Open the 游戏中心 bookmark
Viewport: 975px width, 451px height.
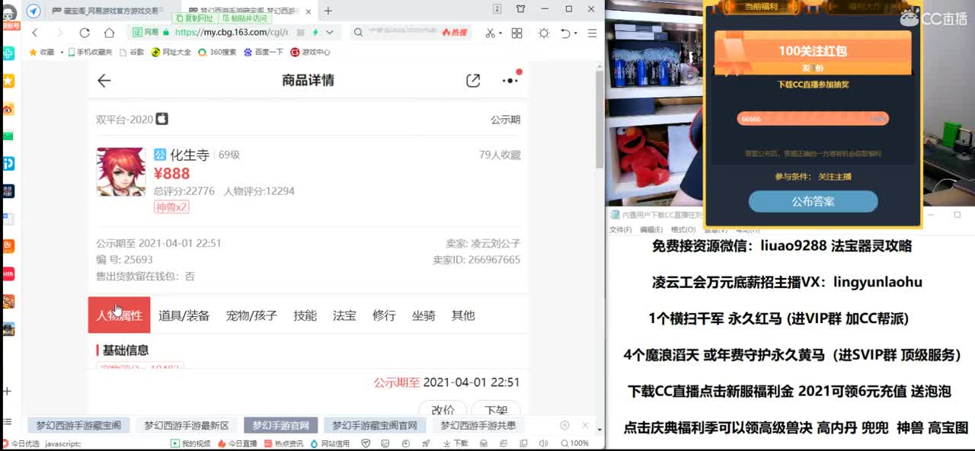[310, 53]
